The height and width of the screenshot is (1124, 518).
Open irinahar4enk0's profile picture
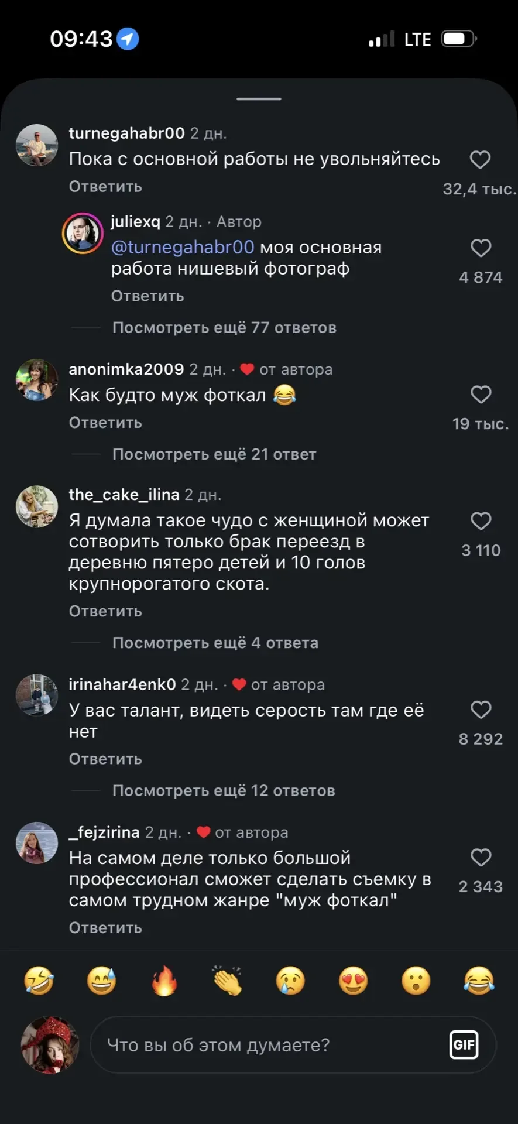click(x=37, y=695)
